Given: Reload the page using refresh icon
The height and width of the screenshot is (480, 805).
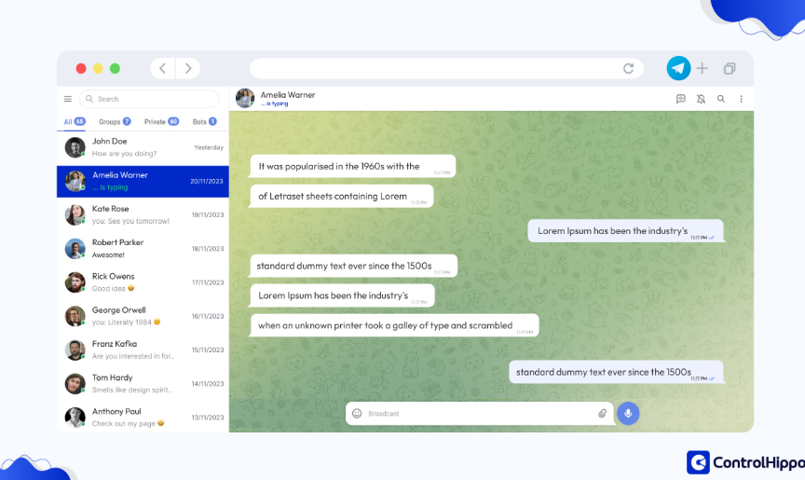Looking at the screenshot, I should point(629,68).
